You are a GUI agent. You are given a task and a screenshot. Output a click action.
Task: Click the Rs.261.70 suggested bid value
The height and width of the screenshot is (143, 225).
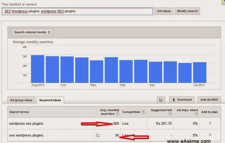point(164,123)
